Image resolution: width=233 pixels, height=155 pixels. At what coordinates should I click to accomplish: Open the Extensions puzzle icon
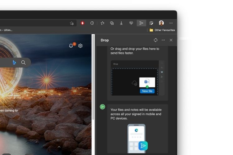click(x=92, y=23)
